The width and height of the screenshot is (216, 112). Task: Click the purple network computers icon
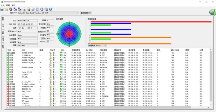point(20,9)
